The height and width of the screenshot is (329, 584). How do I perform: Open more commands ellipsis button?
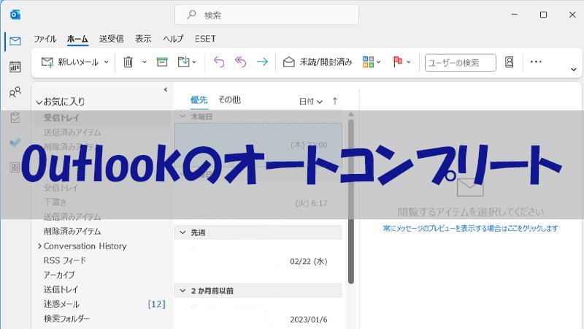point(536,62)
